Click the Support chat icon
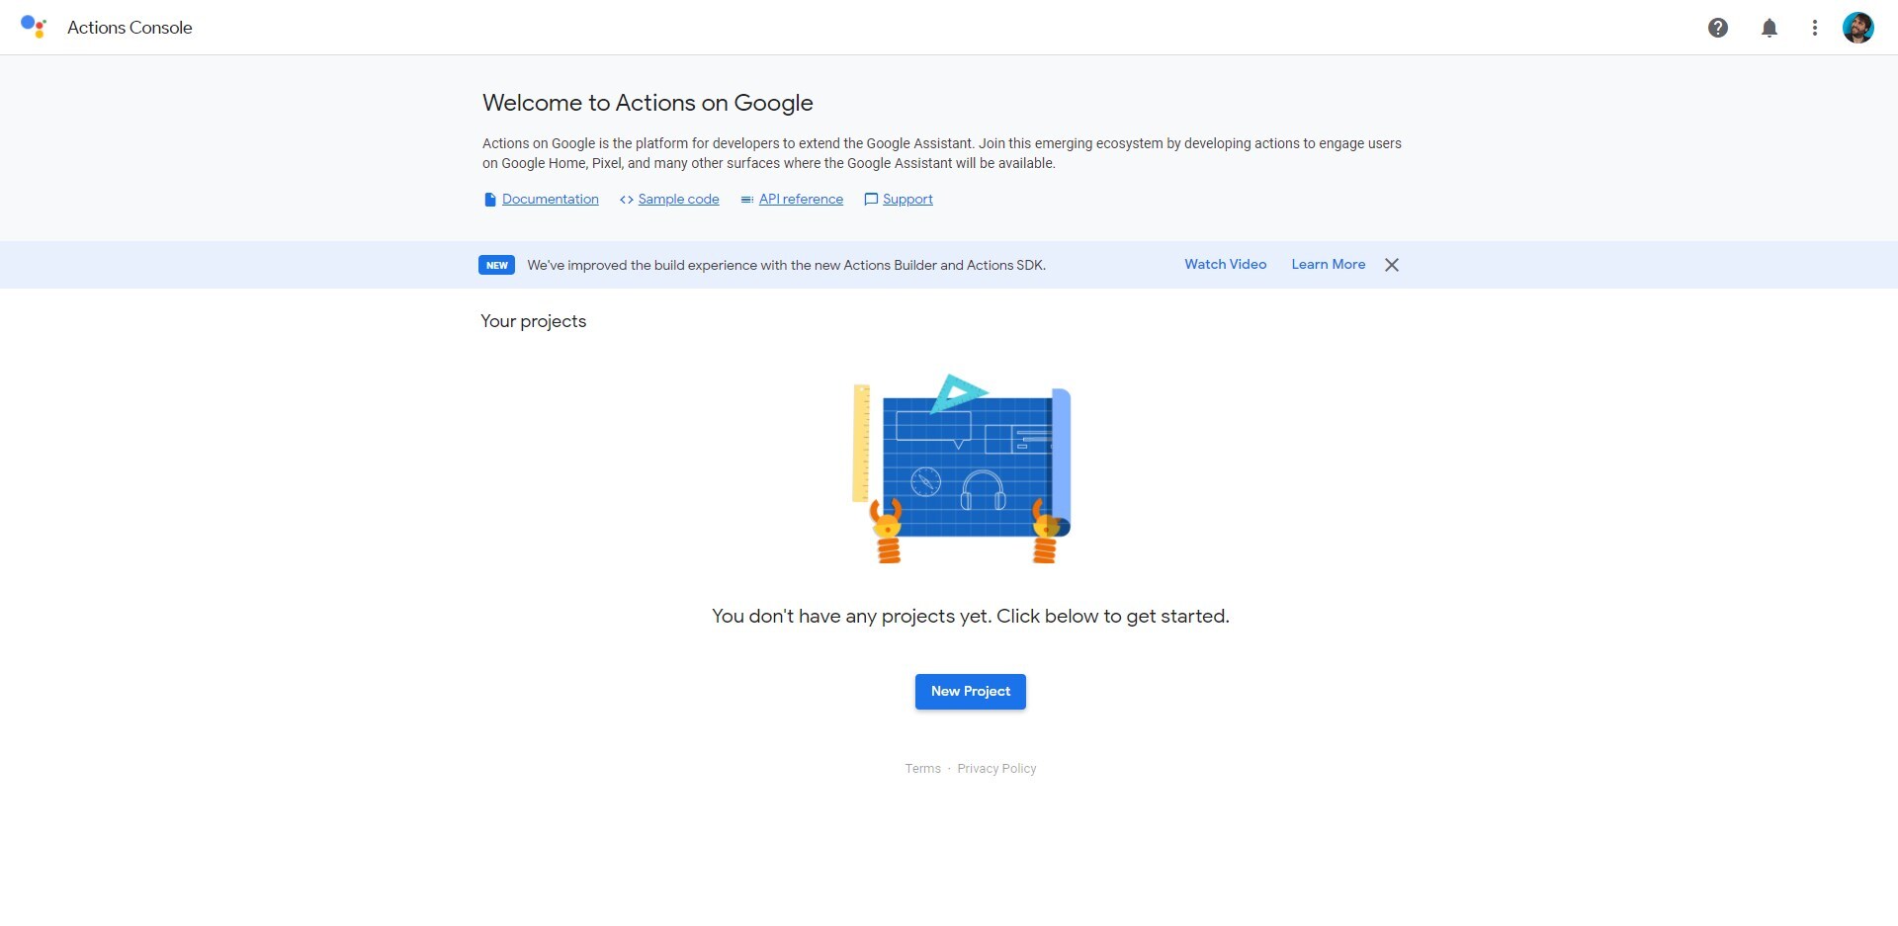 [x=871, y=200]
